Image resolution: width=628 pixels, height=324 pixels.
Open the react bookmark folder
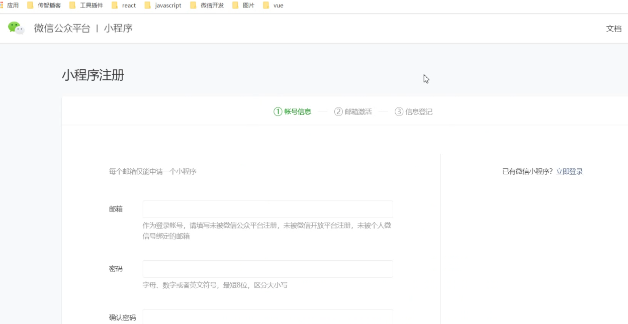point(125,5)
